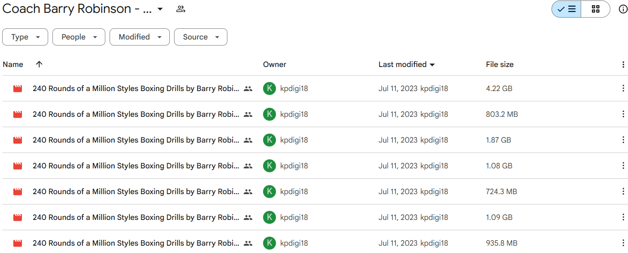Sort files by the Name column header
Viewport: 628px width, 253px height.
[13, 64]
